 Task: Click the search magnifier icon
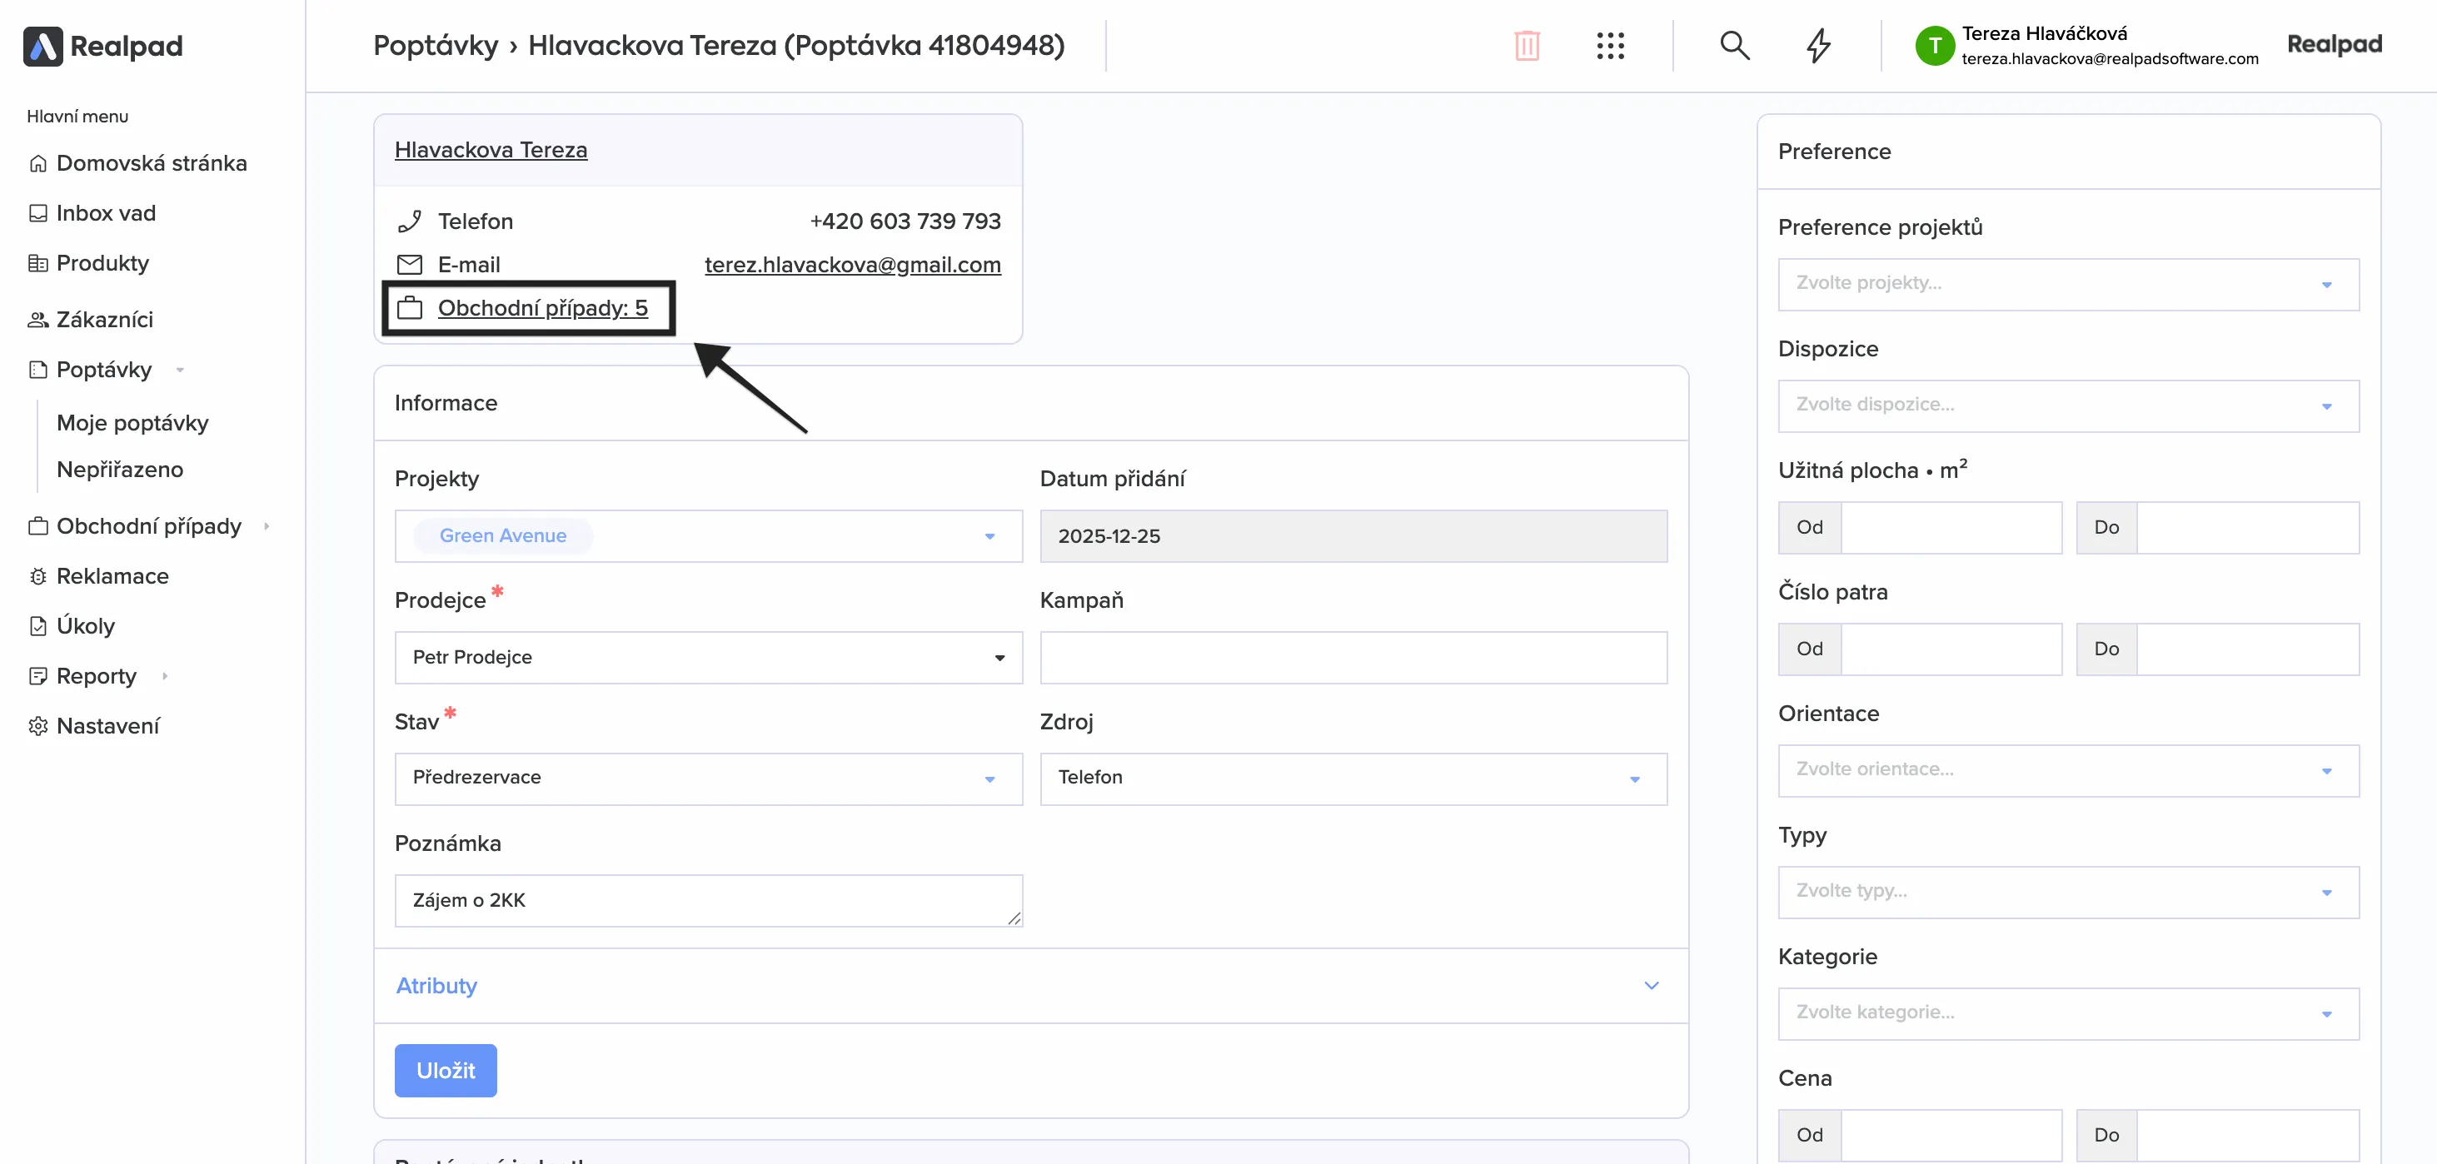coord(1734,46)
